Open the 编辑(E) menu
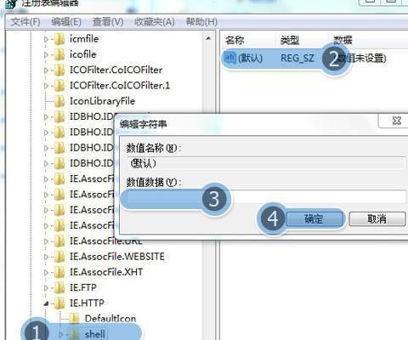 (x=66, y=22)
